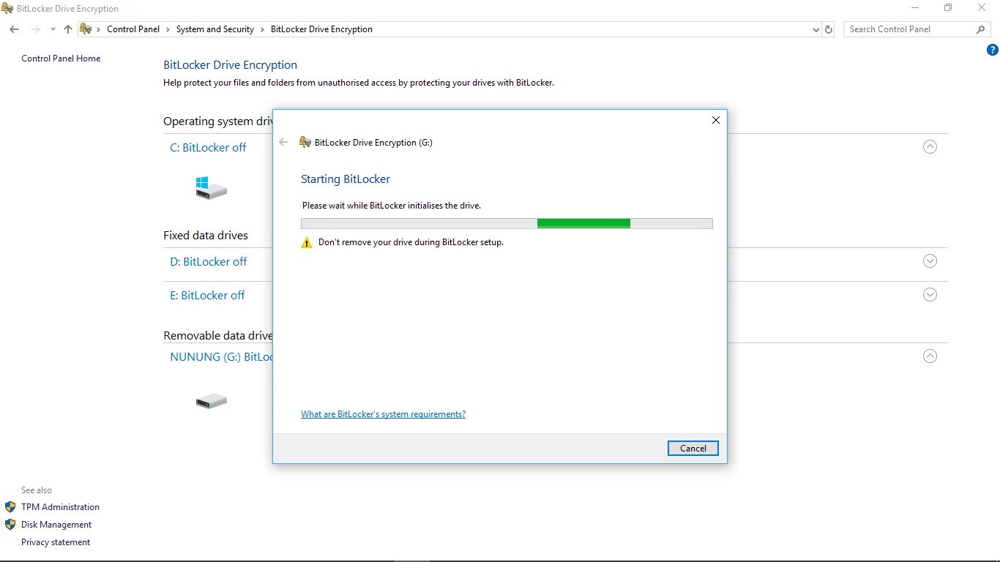1000x562 pixels.
Task: Open BitLocker's system requirements link
Action: pos(383,414)
